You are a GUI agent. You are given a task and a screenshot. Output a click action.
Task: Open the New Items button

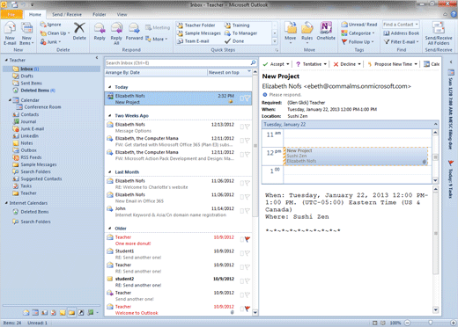26,33
